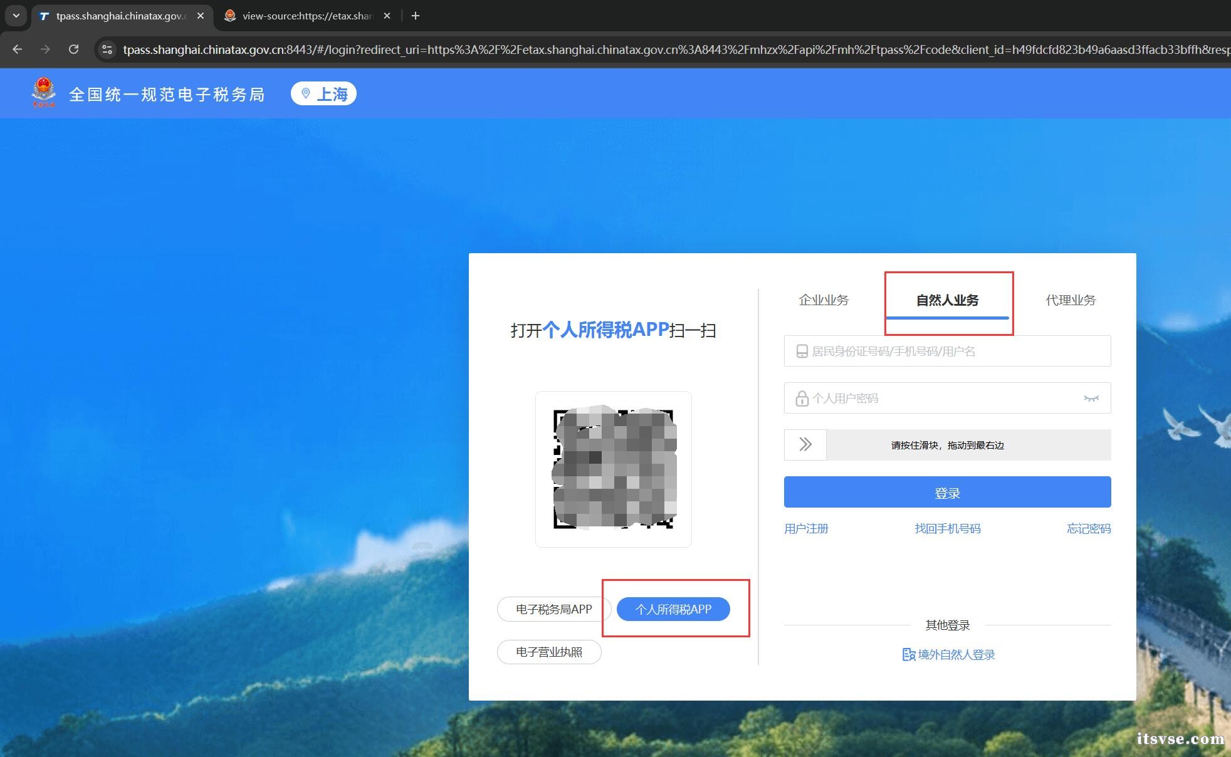
Task: Click the QR code image
Action: tap(614, 469)
